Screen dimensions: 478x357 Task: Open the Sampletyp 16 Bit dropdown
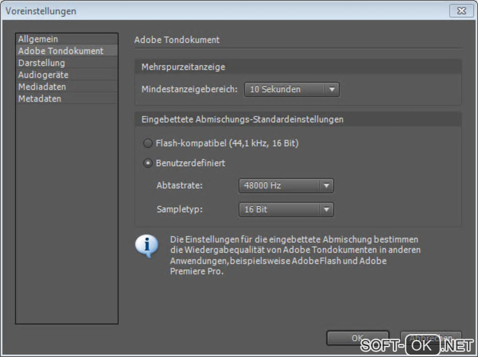[286, 209]
